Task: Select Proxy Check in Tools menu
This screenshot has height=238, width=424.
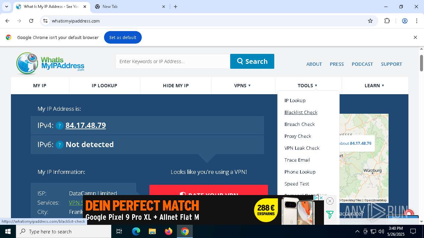Action: (x=298, y=136)
